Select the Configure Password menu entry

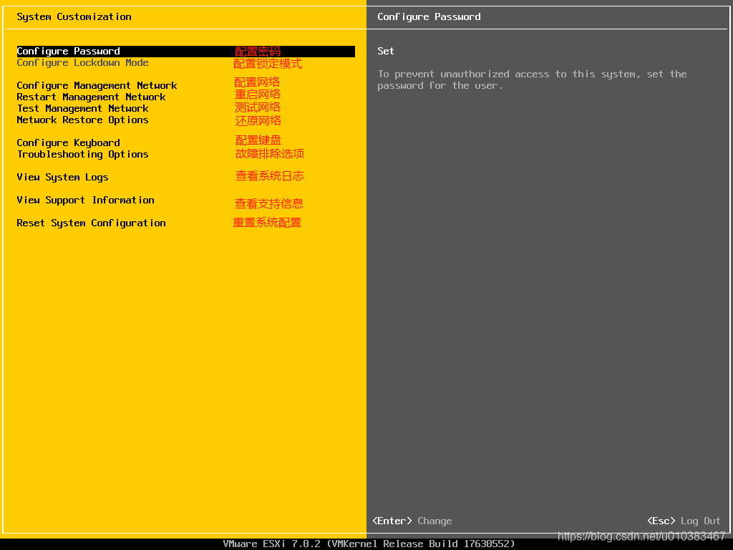(x=185, y=52)
